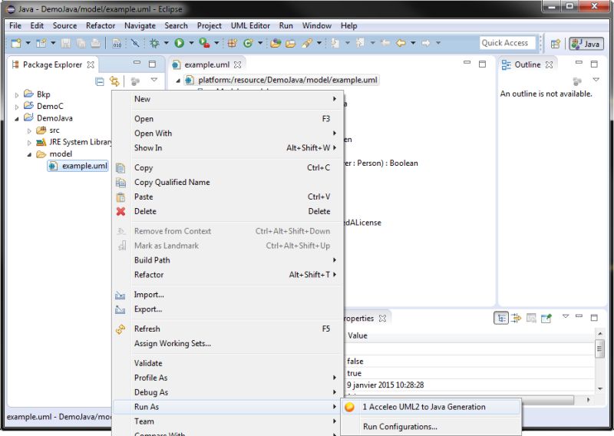Click Collapse All in Package Explorer
614x436 pixels.
[100, 81]
